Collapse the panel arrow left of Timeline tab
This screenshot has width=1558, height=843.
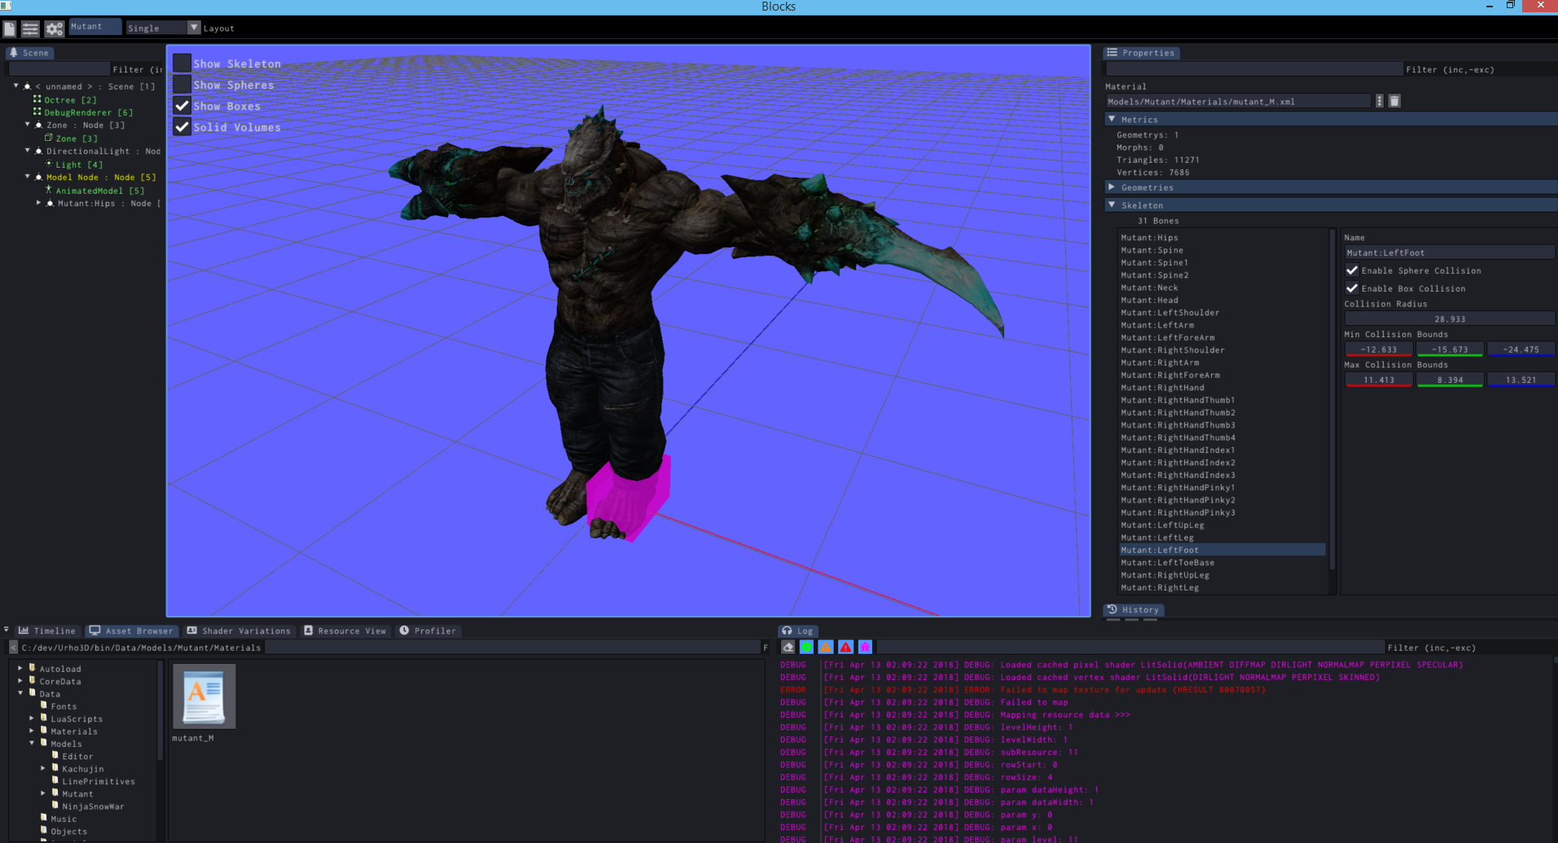click(6, 630)
